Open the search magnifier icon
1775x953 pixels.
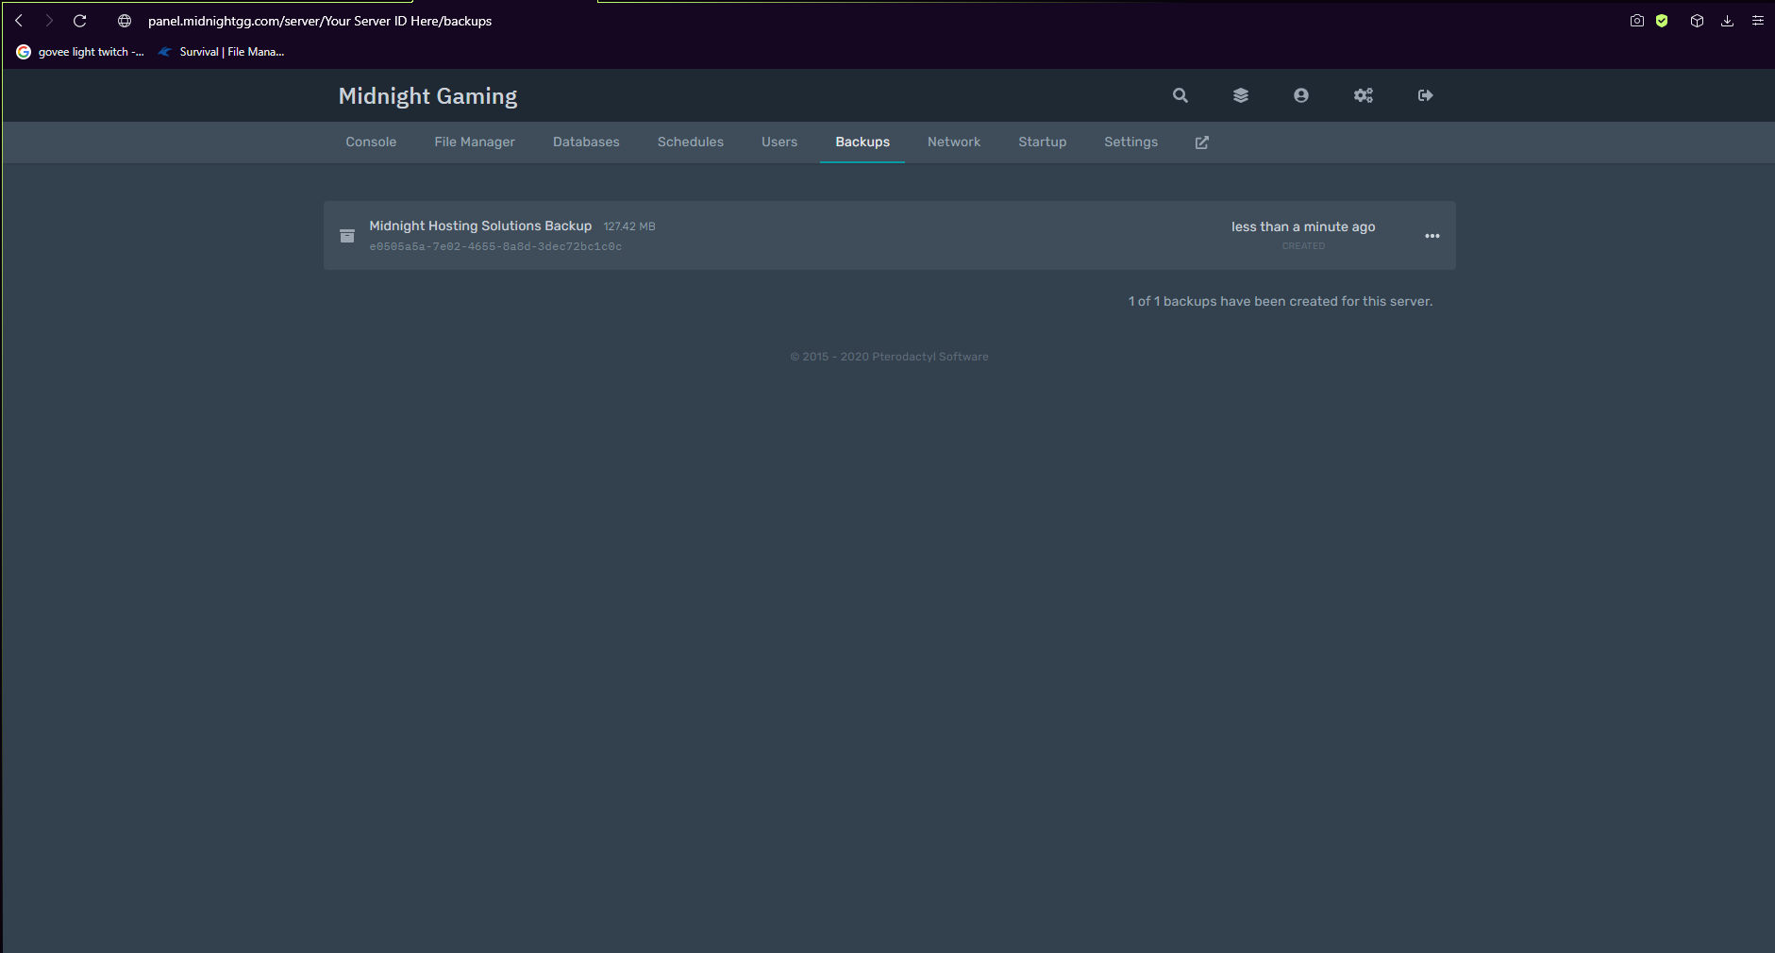(1181, 95)
